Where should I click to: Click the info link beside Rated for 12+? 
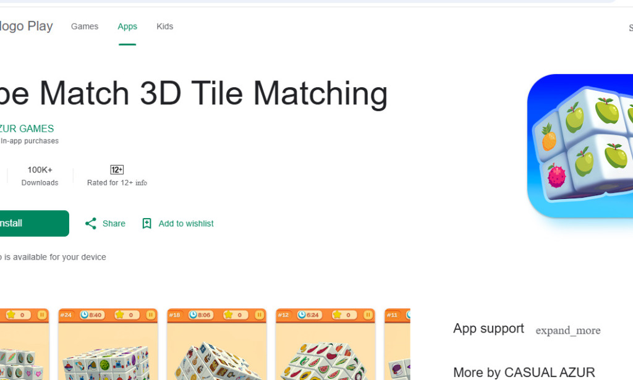(x=140, y=183)
